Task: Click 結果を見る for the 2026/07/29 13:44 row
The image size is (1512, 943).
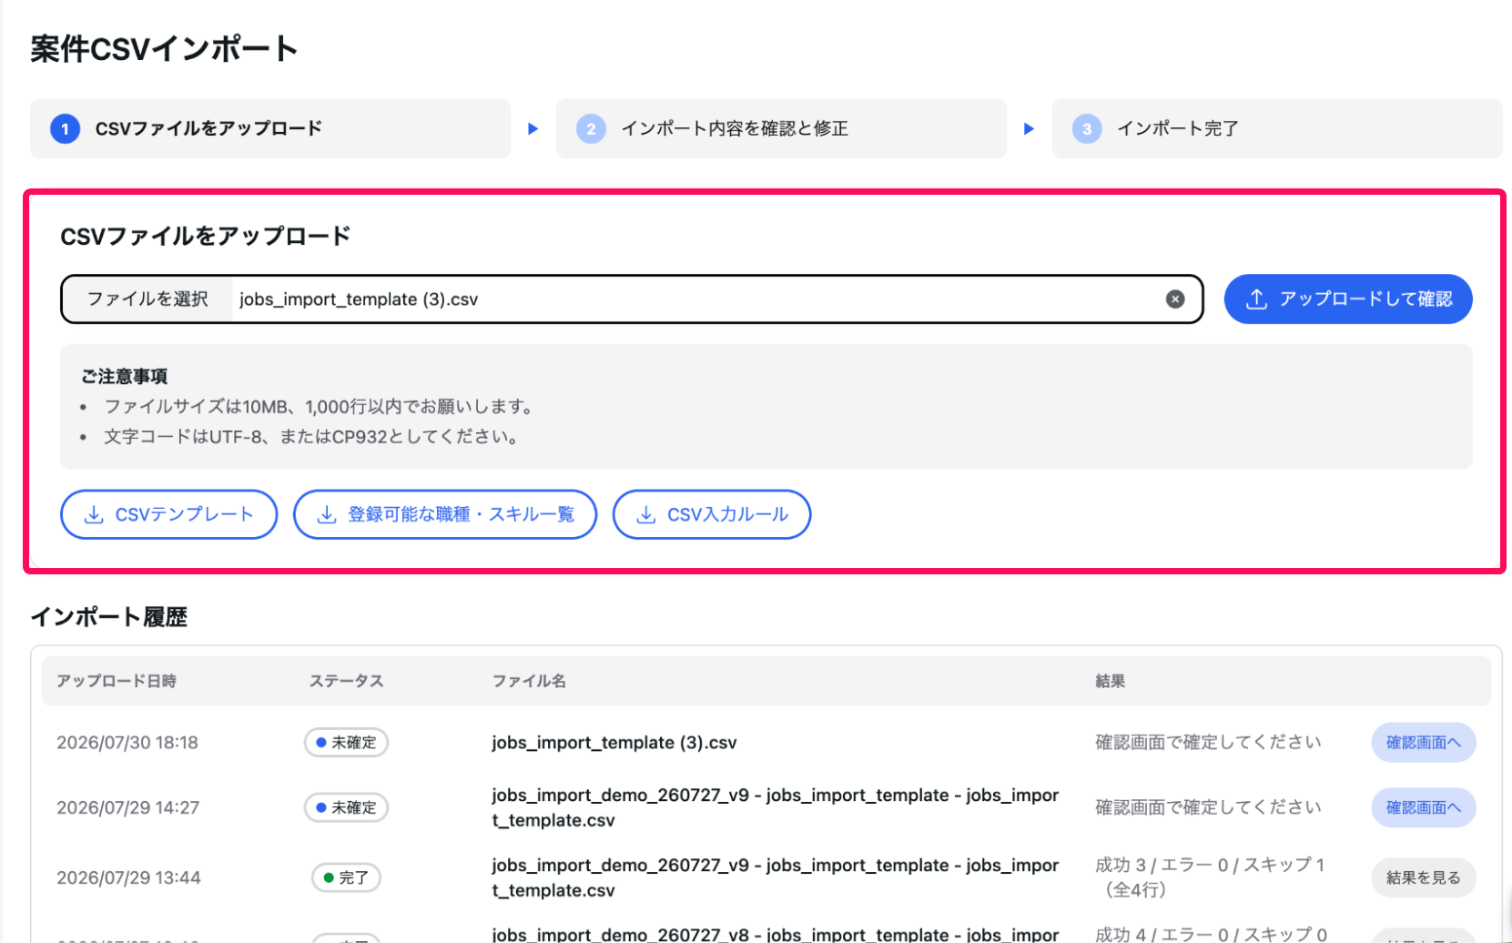Action: click(1424, 877)
